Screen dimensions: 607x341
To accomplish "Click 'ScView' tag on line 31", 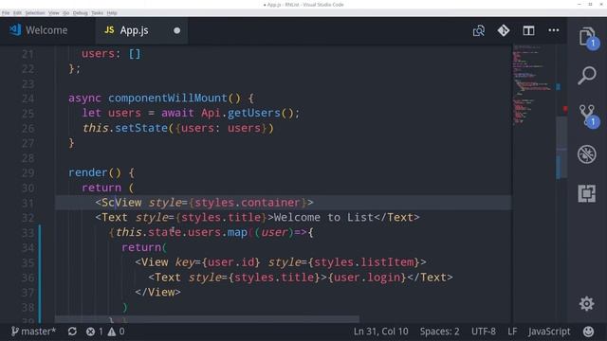I will click(121, 203).
